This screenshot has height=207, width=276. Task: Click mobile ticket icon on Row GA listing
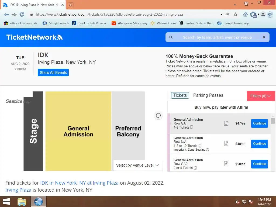[x=192, y=127]
